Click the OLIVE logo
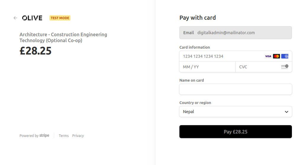Viewport: 307px width, 165px height. tap(32, 18)
